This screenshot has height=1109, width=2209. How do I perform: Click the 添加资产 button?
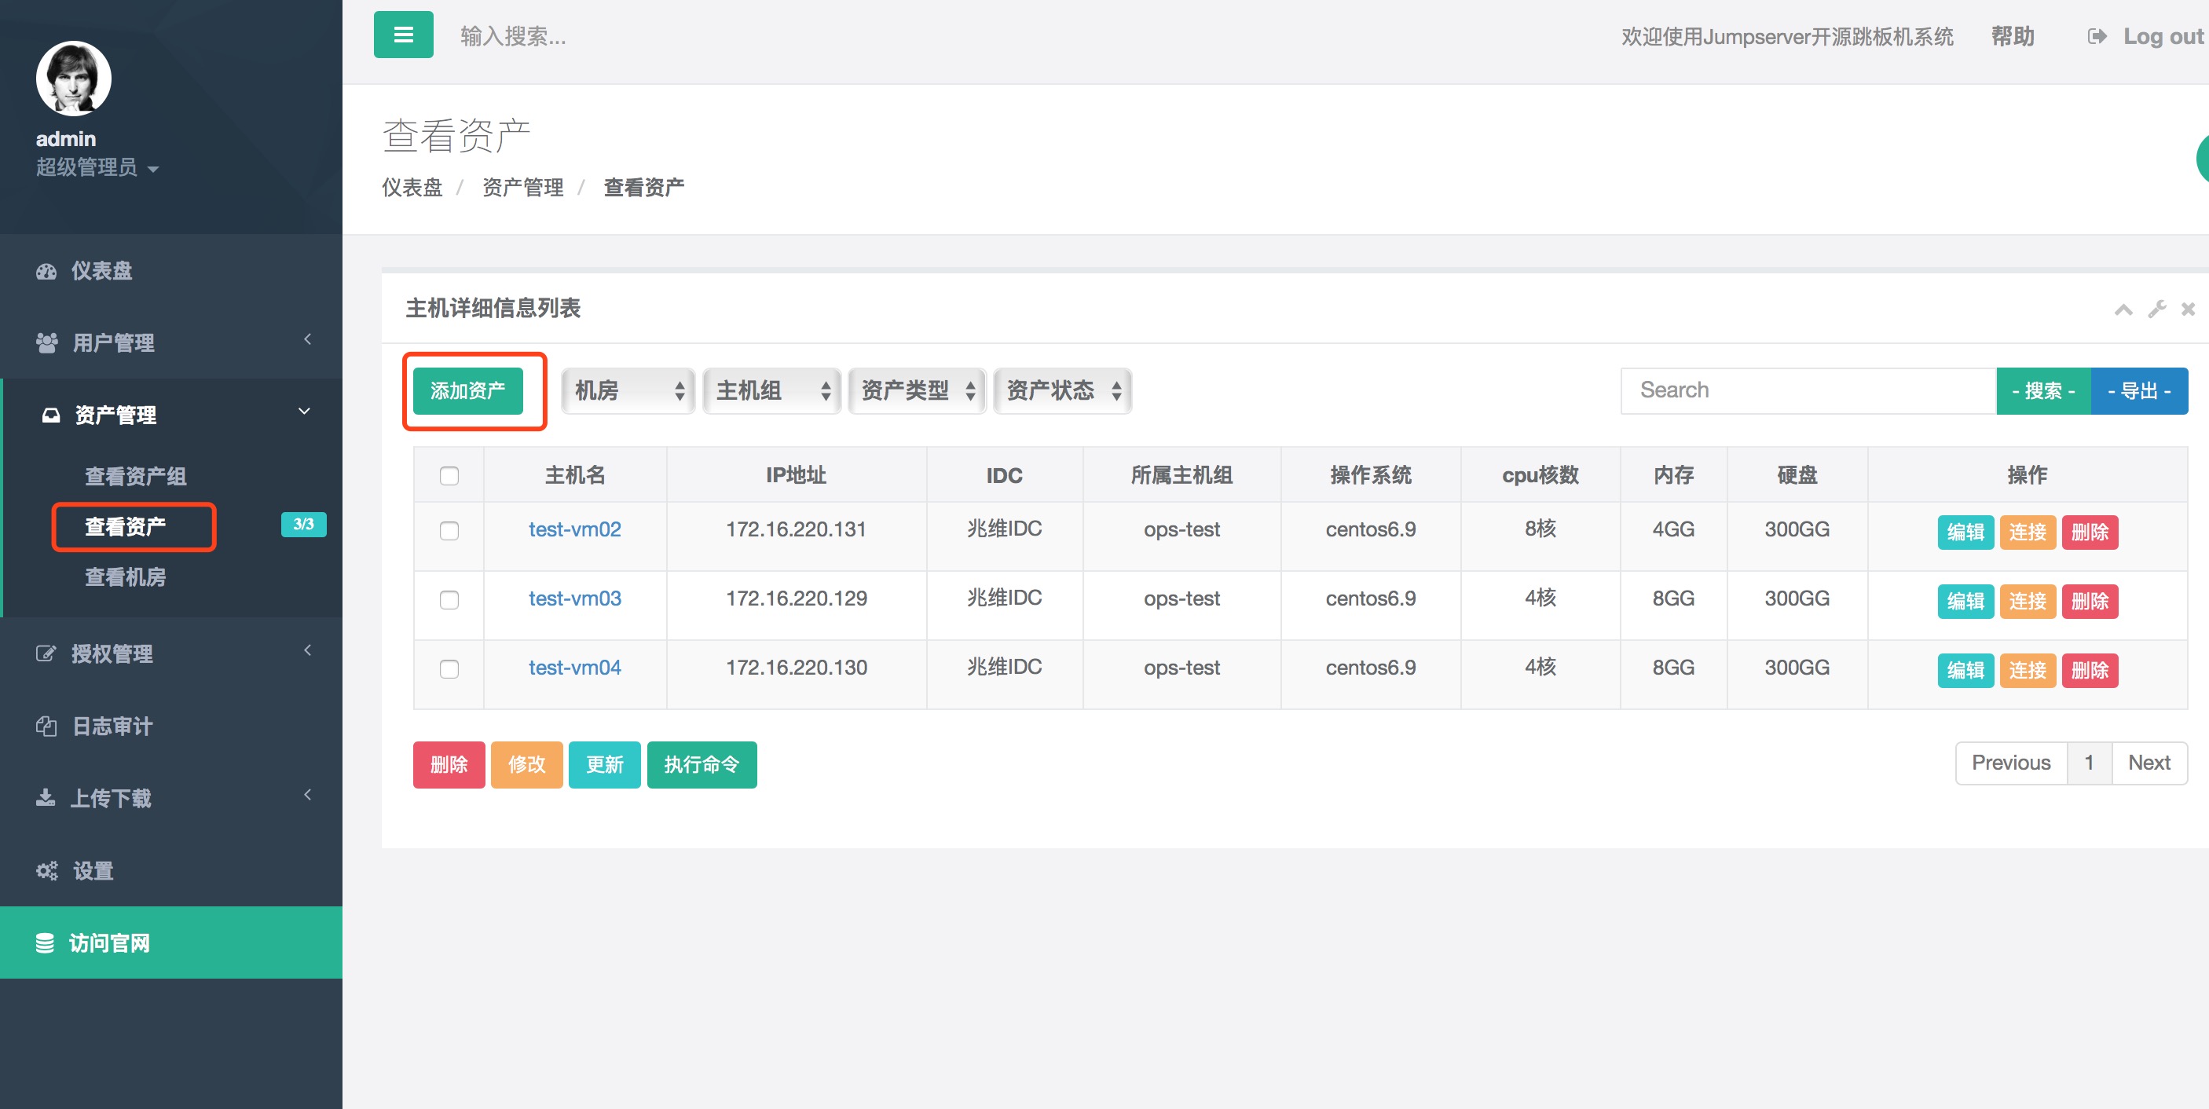pos(467,391)
